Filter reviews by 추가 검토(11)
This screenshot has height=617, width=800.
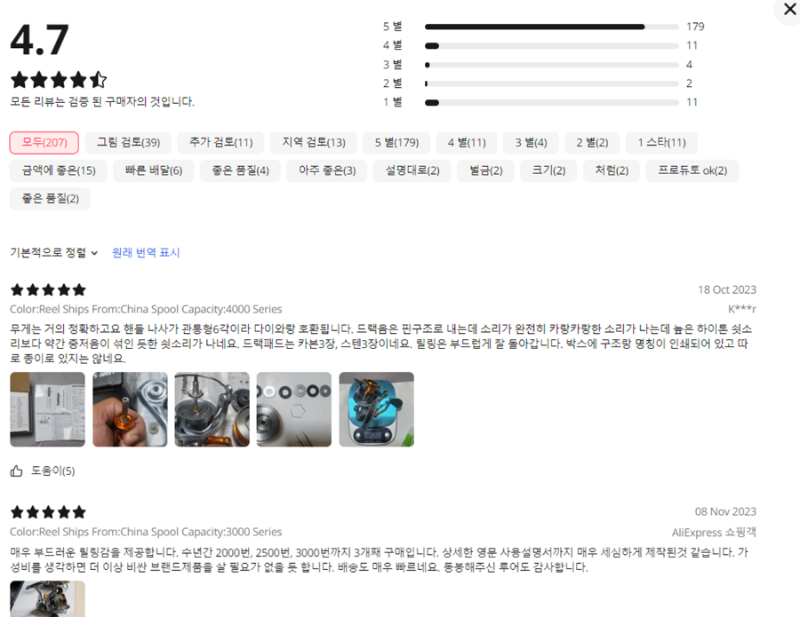221,143
